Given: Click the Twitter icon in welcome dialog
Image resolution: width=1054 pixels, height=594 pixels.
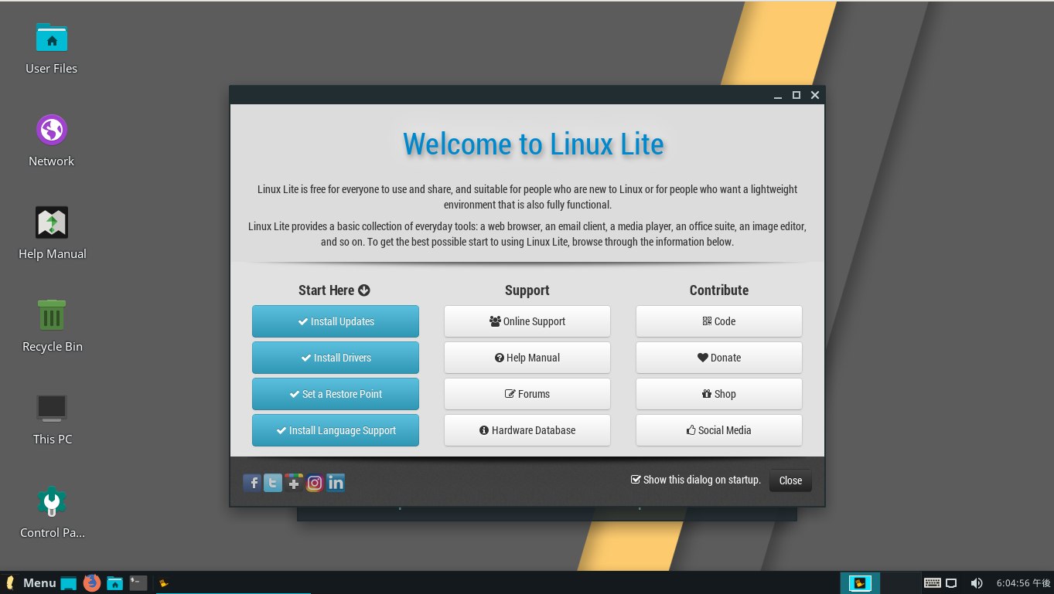Looking at the screenshot, I should pyautogui.click(x=273, y=483).
